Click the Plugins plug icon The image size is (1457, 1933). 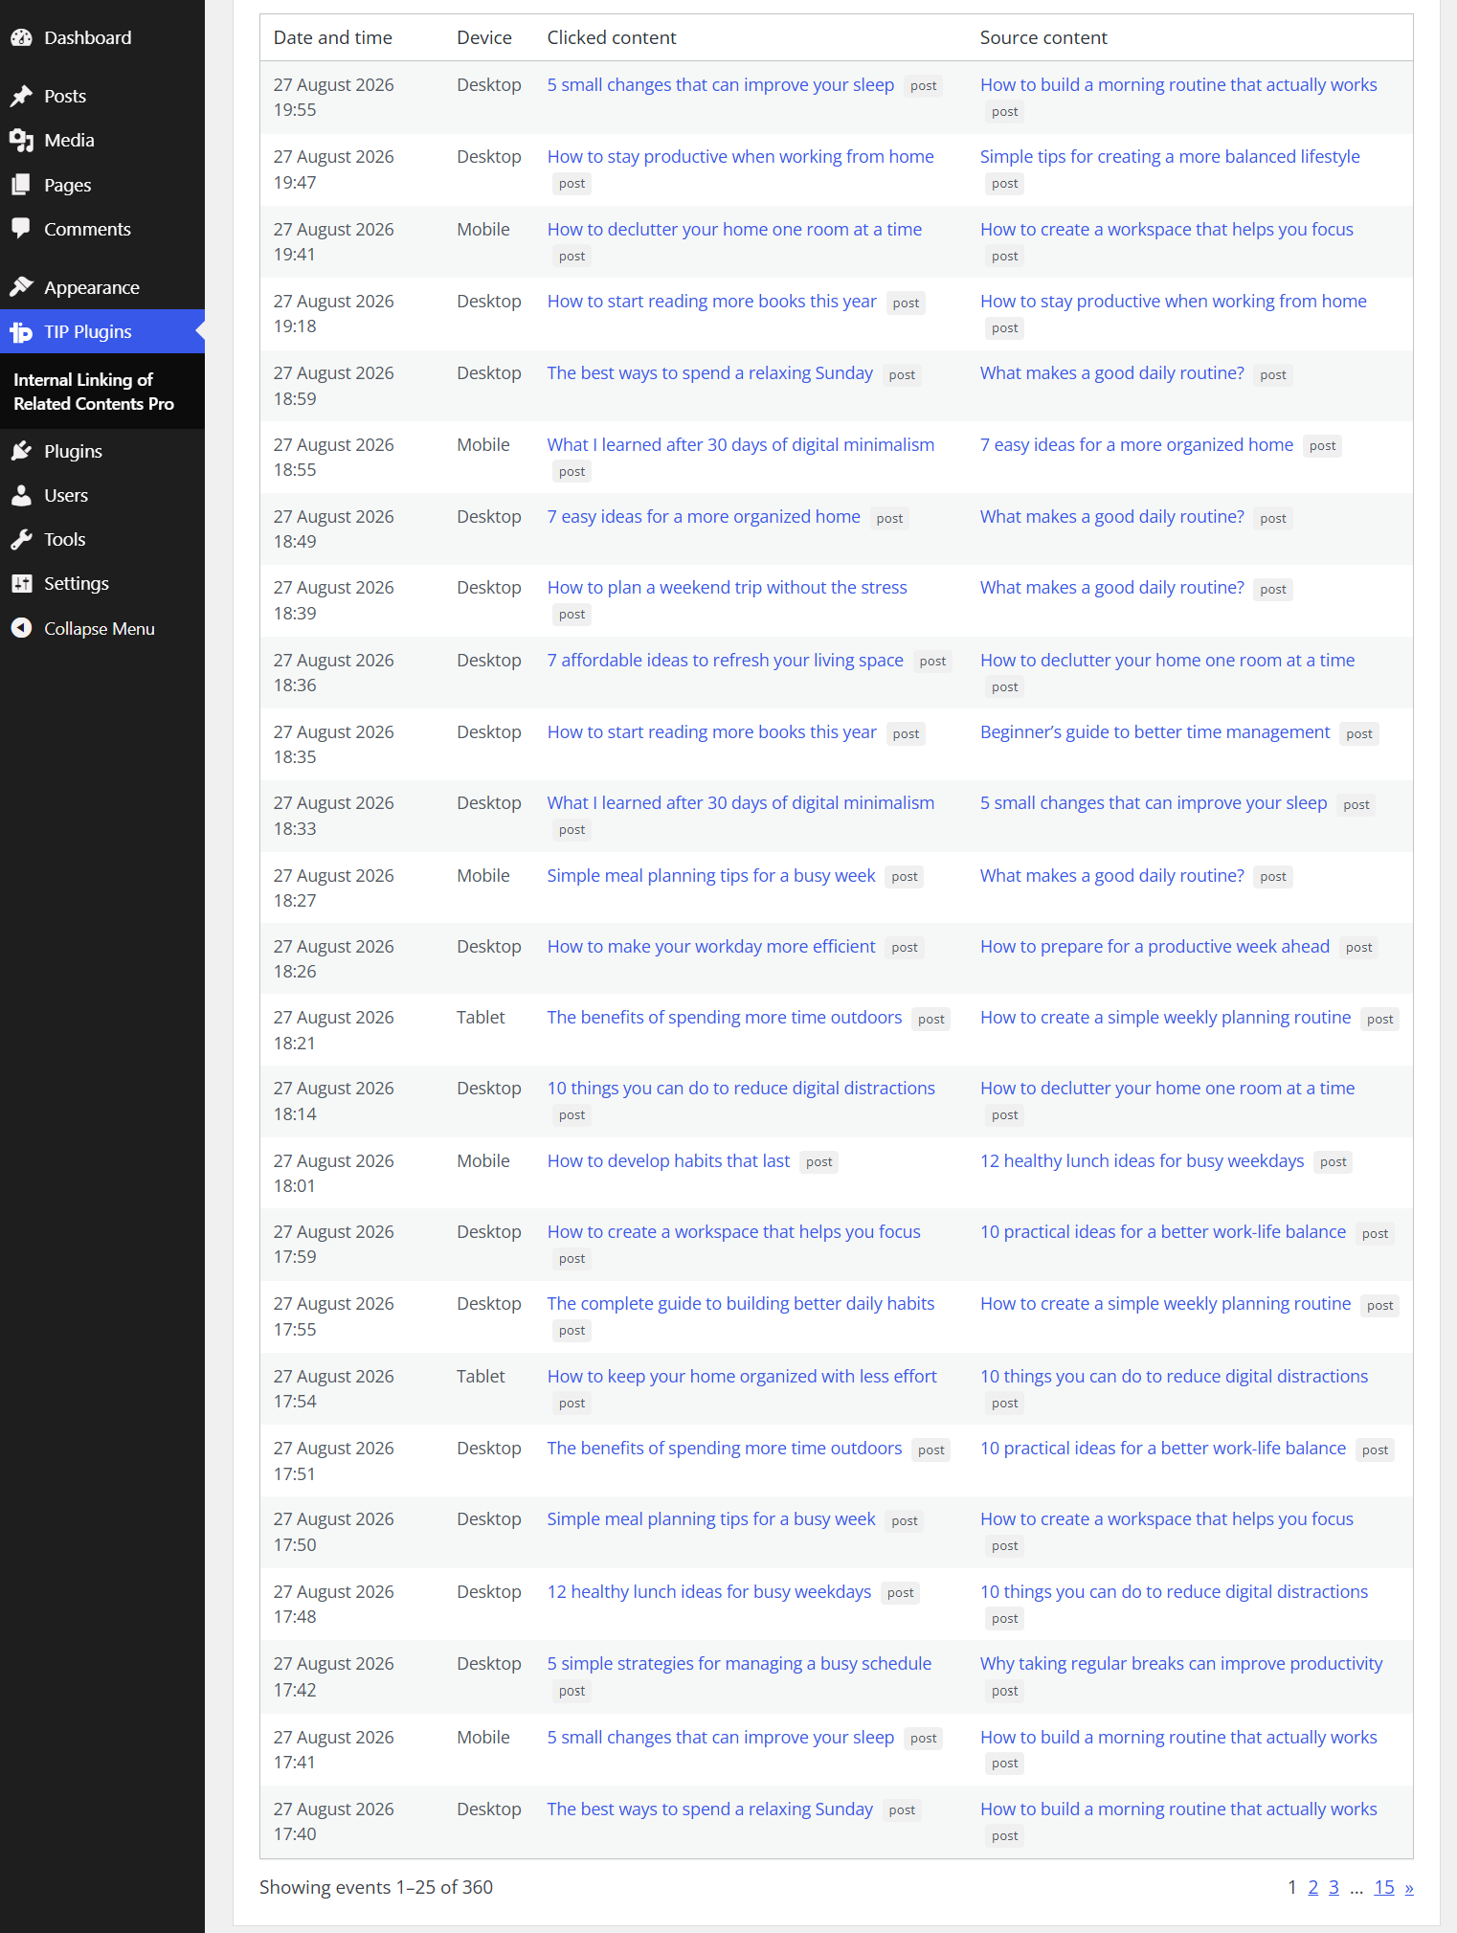(21, 451)
